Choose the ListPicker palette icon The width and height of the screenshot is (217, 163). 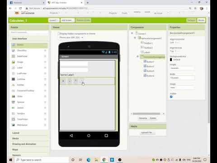point(13,73)
